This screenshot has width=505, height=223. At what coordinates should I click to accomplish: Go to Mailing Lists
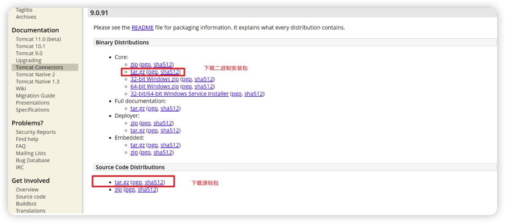(31, 153)
